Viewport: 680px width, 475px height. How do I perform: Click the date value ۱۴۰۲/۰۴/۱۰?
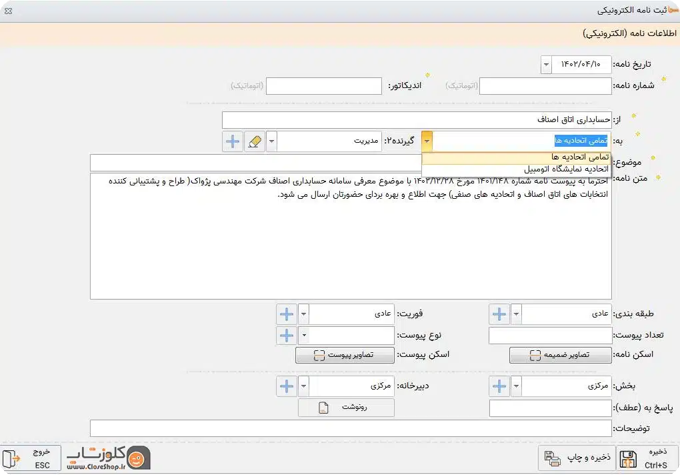coord(581,65)
